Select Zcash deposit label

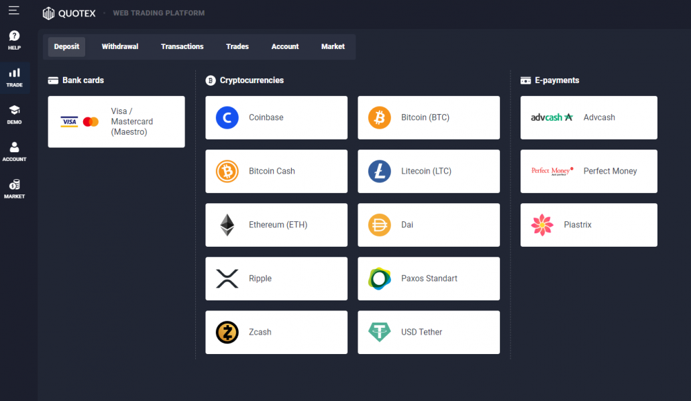[x=260, y=332]
